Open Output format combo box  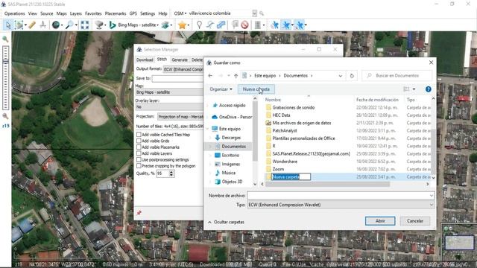[183, 69]
